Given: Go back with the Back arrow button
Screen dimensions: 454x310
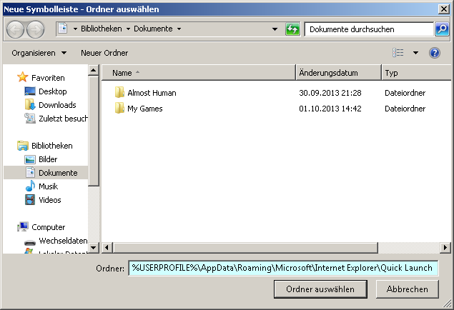Looking at the screenshot, I should point(15,29).
